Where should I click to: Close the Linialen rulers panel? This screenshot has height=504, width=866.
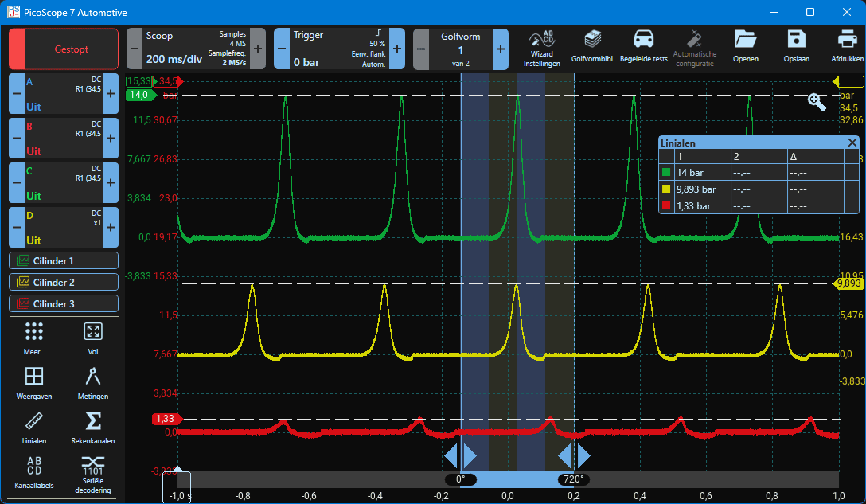(852, 143)
